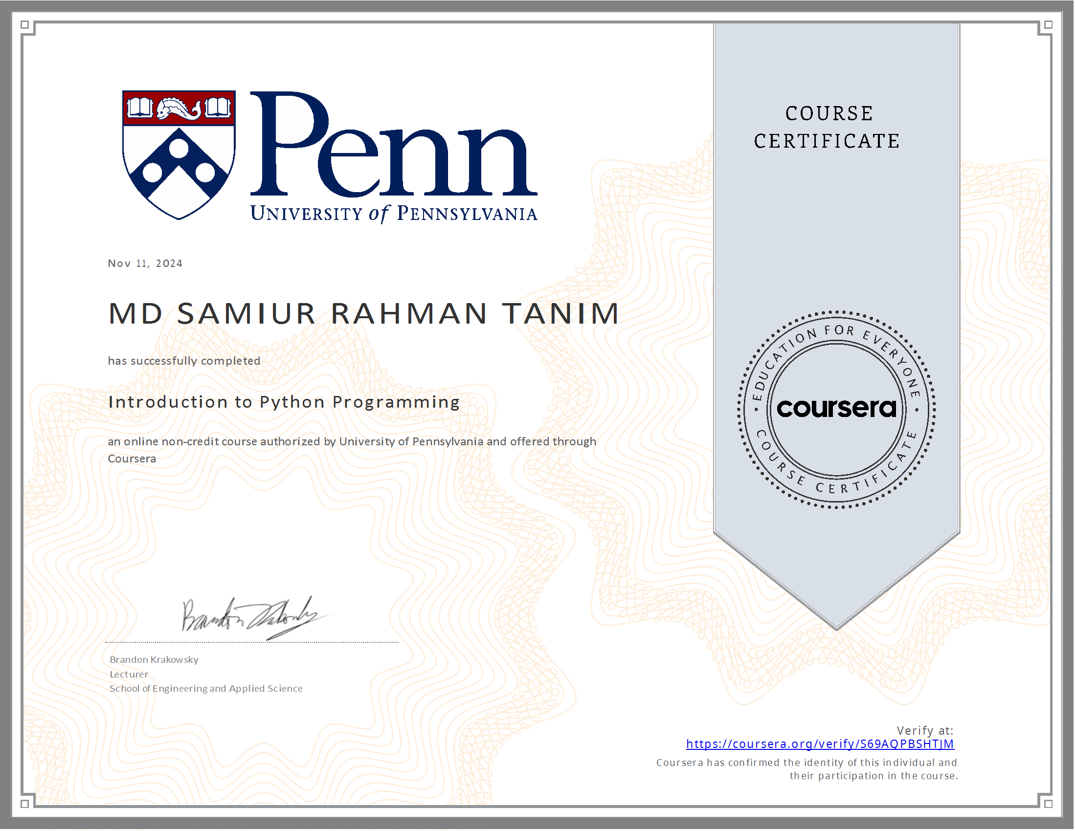Image resolution: width=1076 pixels, height=831 pixels.
Task: Select the Lecturer title under the signature
Action: tap(129, 675)
